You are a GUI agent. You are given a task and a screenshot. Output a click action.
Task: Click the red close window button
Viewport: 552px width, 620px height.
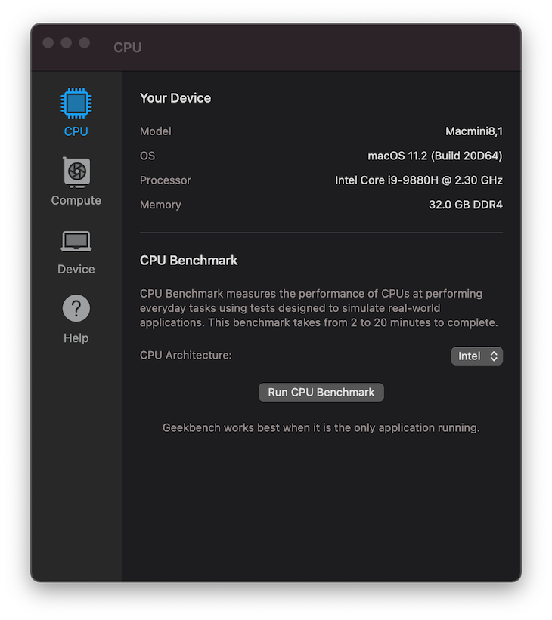pos(48,43)
